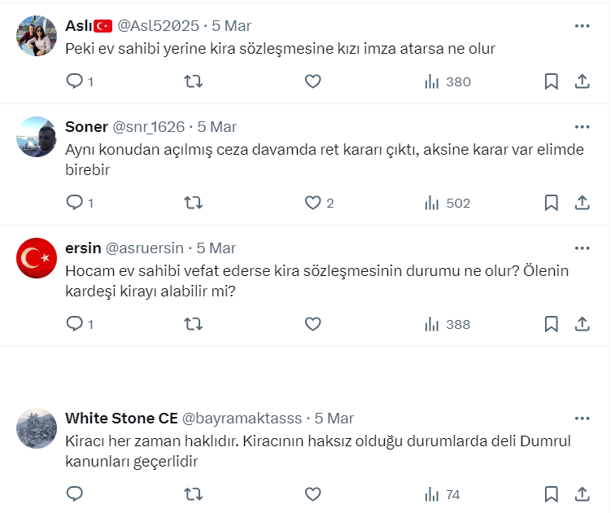Screen dimensions: 611x513
Task: Bookmark White Stone CE's tweet
Action: [551, 494]
